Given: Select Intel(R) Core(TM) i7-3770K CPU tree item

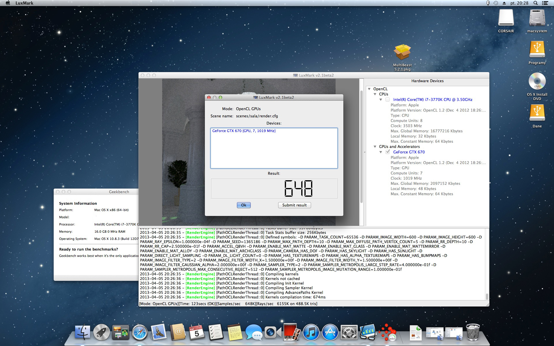Looking at the screenshot, I should coord(433,100).
